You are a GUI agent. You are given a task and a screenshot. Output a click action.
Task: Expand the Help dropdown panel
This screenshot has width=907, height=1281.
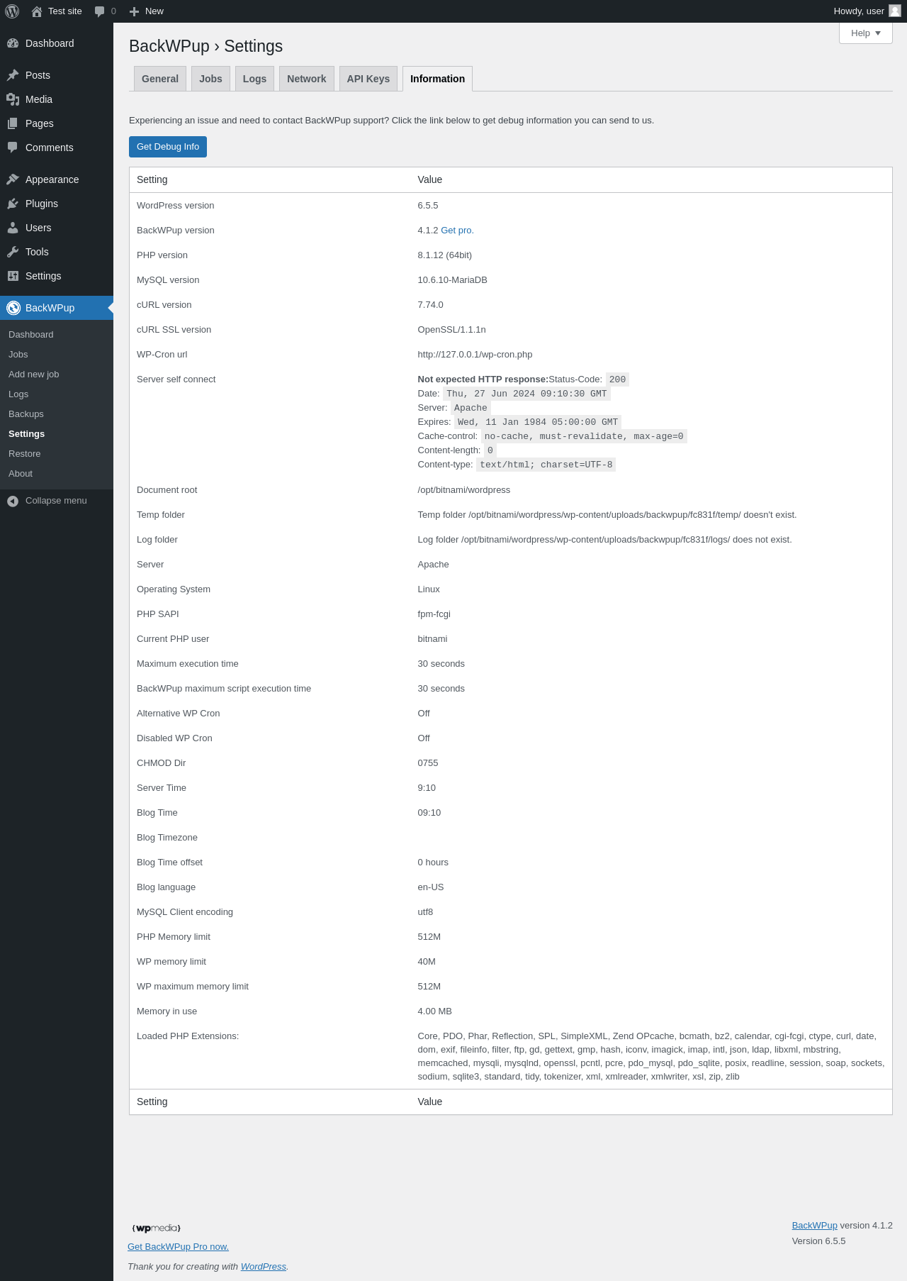coord(866,33)
